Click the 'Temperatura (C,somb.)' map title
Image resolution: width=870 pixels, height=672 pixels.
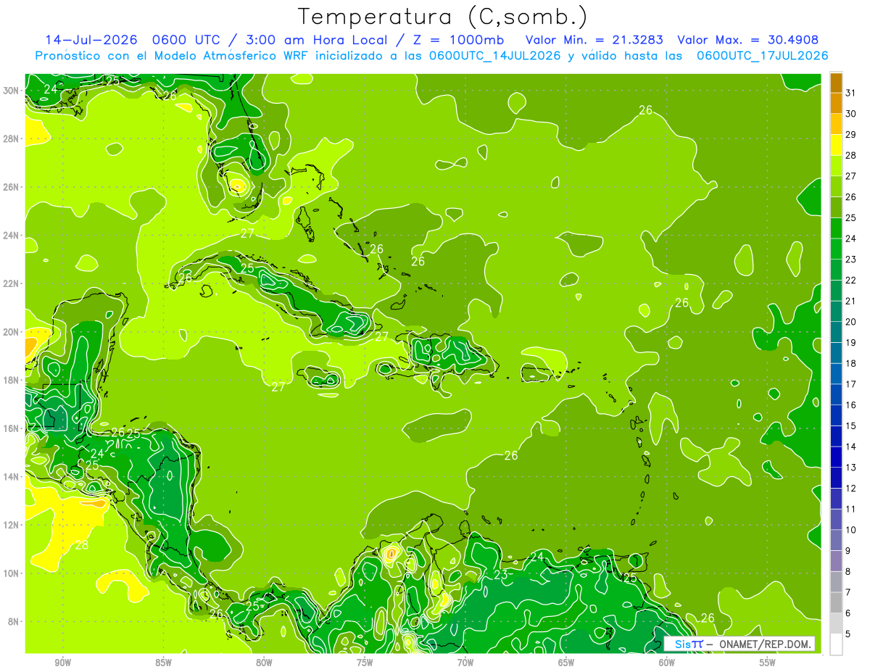tap(442, 16)
